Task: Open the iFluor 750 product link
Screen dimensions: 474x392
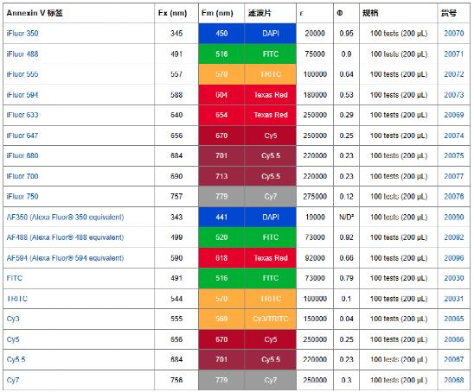Action: point(22,197)
